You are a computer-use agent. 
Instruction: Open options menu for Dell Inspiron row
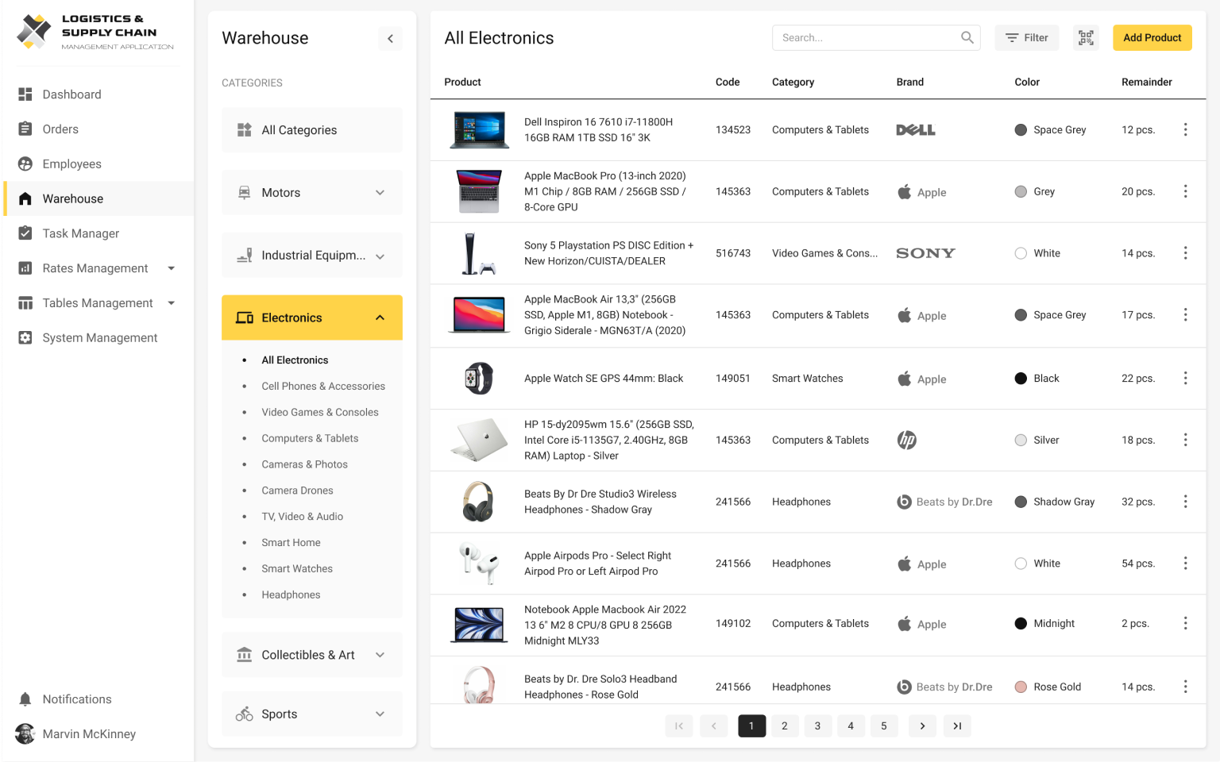point(1185,129)
